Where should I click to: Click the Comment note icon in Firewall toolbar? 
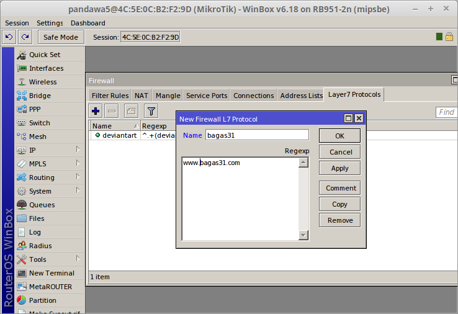131,111
